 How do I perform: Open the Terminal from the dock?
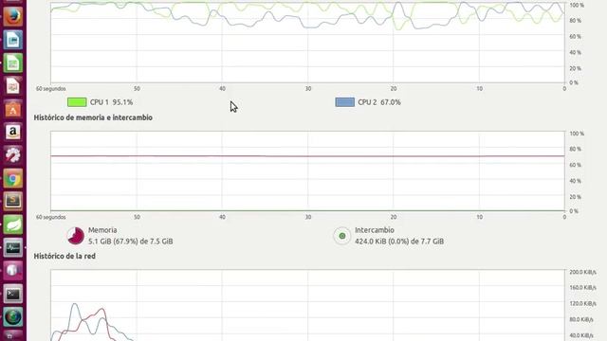click(12, 294)
